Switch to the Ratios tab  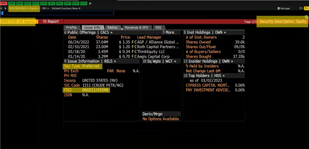(113, 27)
